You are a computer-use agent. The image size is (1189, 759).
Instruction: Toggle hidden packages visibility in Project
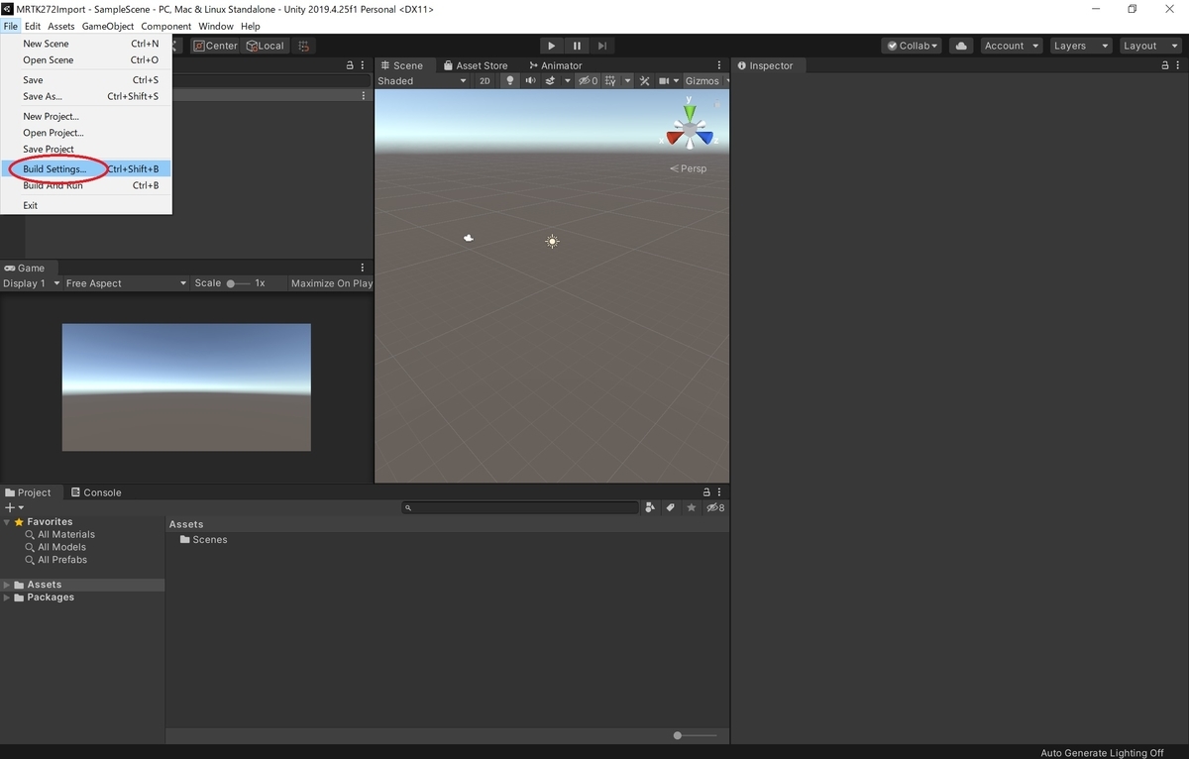(714, 507)
